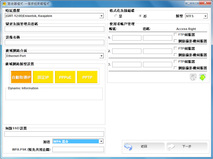Open the 時區選擇 timezone dropdown

[x=101, y=16]
